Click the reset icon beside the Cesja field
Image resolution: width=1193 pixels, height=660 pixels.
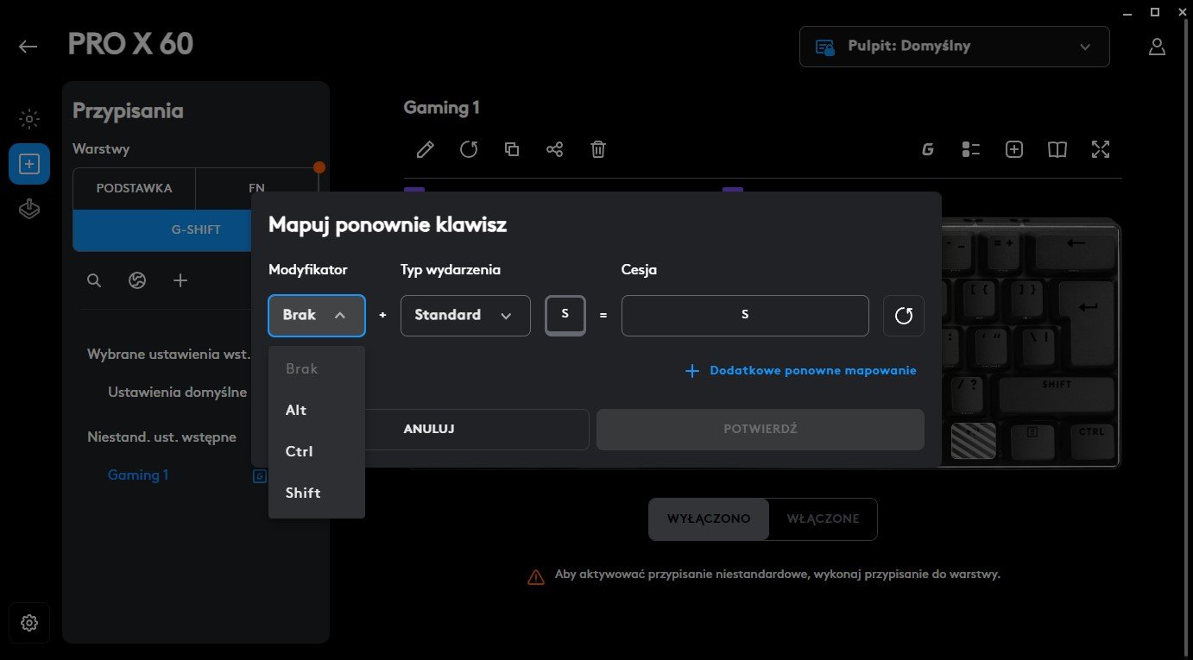coord(903,316)
